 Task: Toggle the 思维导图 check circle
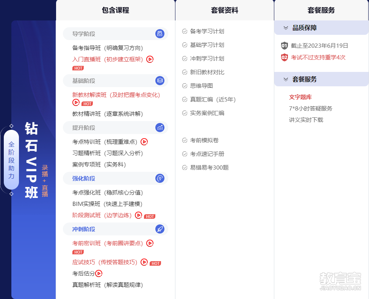click(x=185, y=86)
